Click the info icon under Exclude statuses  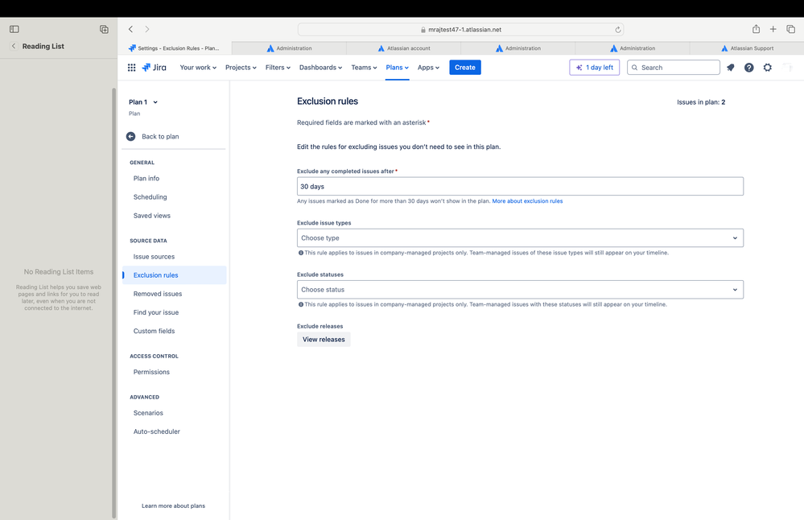pyautogui.click(x=300, y=304)
